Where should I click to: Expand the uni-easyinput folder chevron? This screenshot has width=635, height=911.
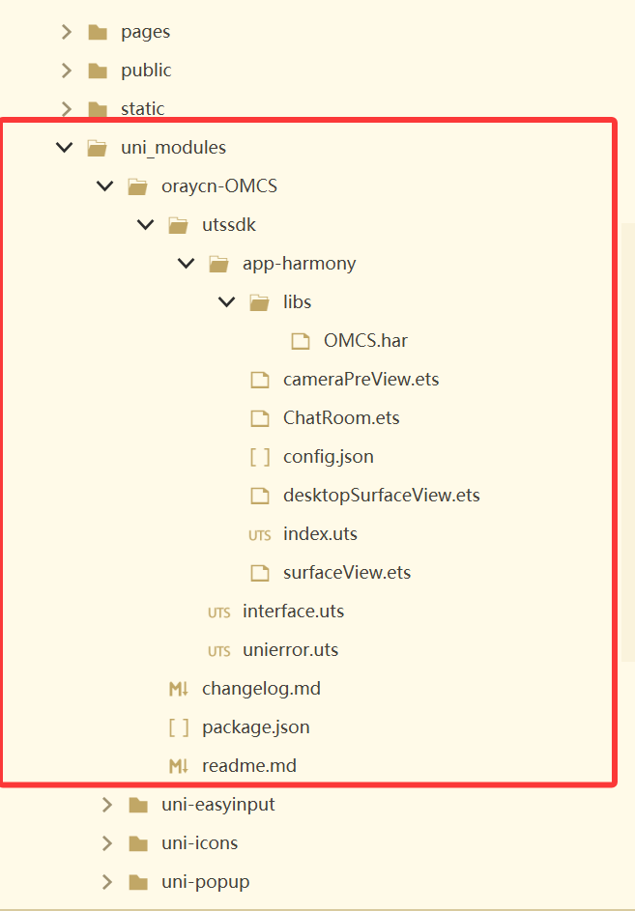click(x=107, y=805)
